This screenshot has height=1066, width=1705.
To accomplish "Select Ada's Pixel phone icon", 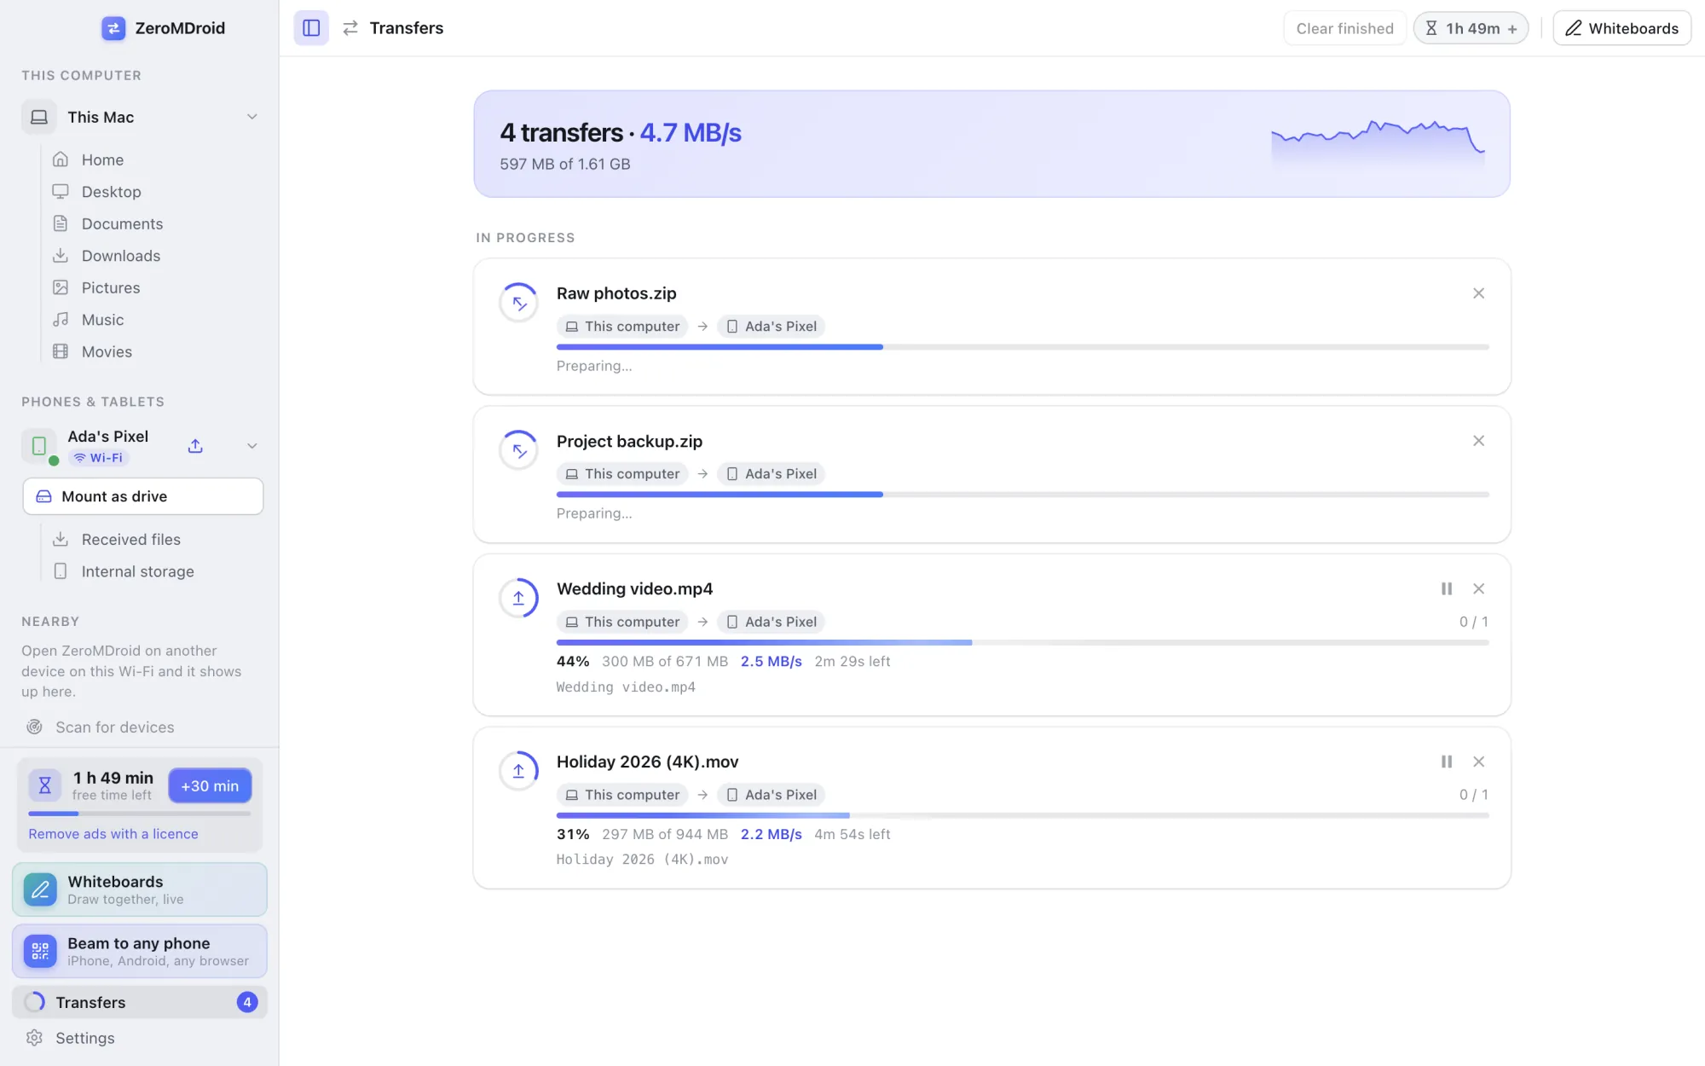I will tap(39, 446).
